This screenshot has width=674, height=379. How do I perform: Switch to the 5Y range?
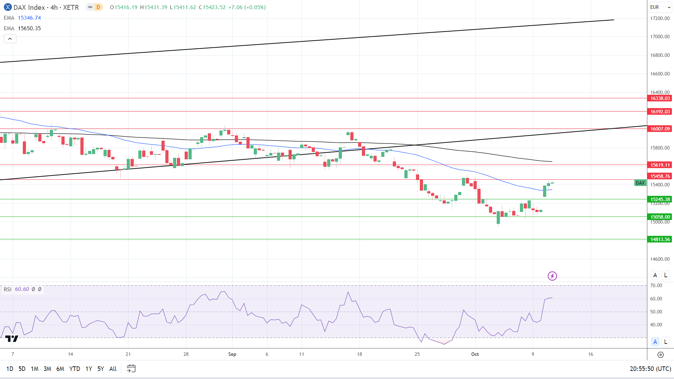[101, 369]
